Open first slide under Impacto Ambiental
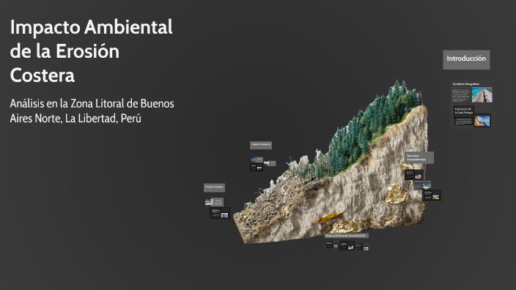The height and width of the screenshot is (290, 516). click(257, 160)
